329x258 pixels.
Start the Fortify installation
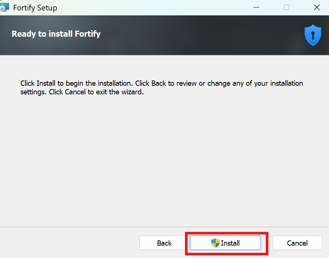point(225,243)
